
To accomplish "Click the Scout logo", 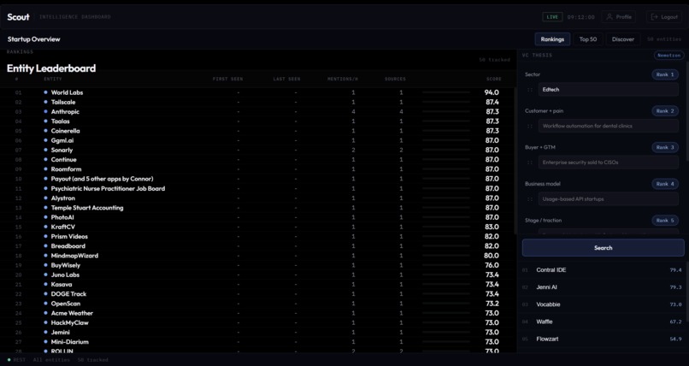I will pyautogui.click(x=19, y=17).
